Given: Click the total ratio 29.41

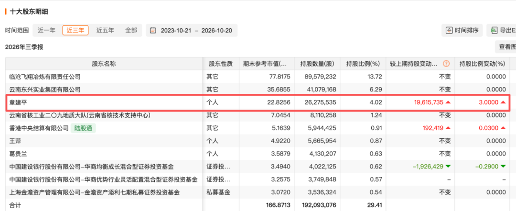Looking at the screenshot, I should (375, 205).
